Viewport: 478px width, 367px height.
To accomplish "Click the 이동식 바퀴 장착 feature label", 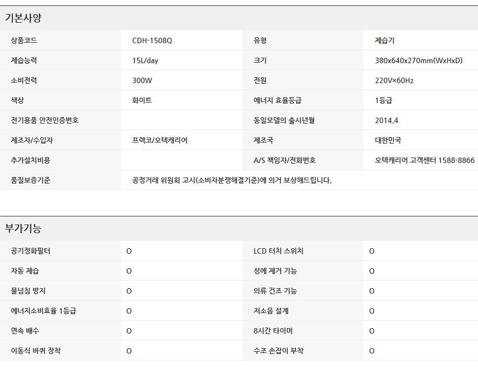I will pyautogui.click(x=36, y=351).
